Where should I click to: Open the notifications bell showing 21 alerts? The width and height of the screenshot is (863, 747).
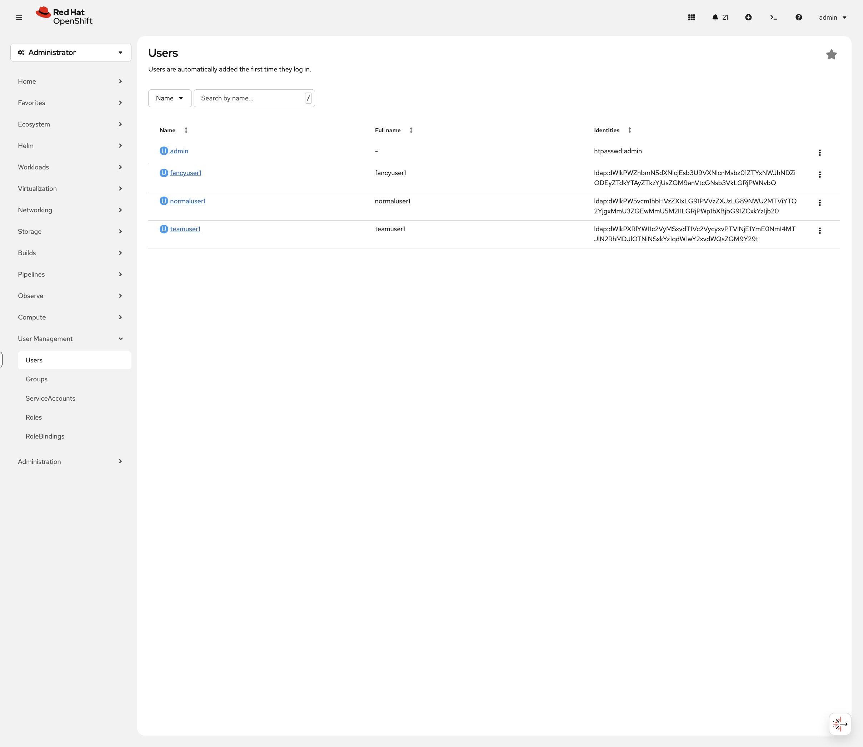[715, 17]
